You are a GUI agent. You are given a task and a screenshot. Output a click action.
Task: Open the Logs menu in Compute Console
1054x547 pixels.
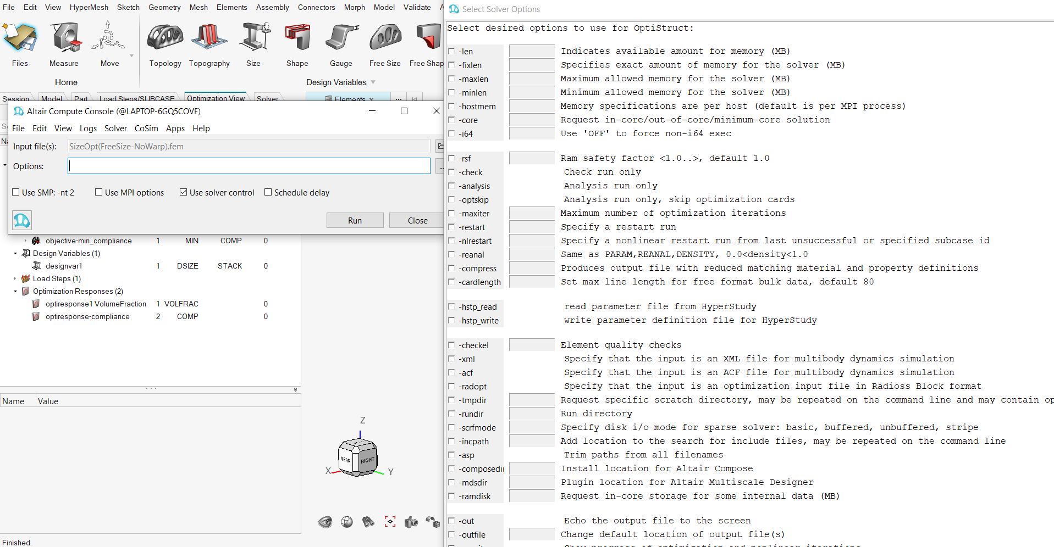point(88,128)
